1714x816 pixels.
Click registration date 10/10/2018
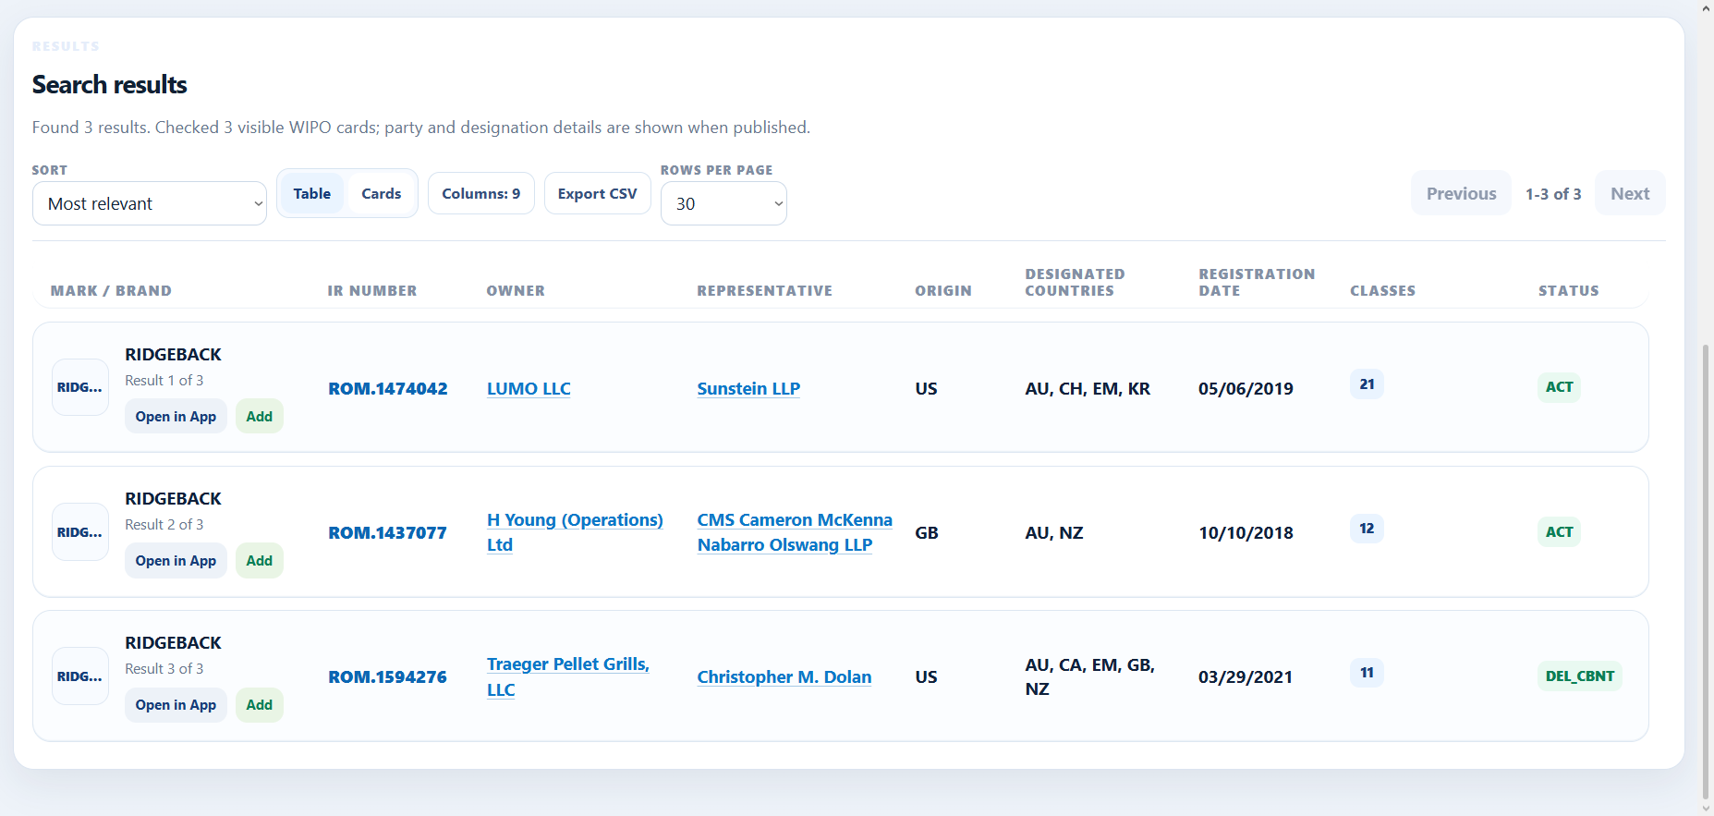pos(1246,533)
